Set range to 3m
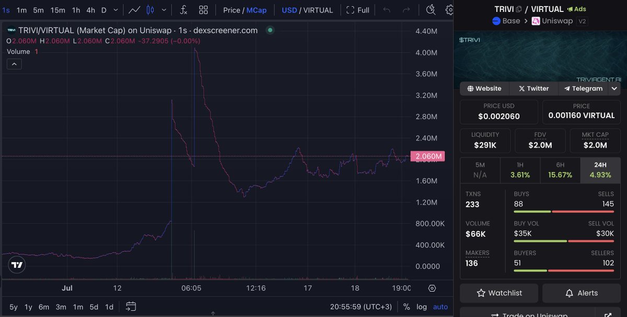Screen dimensions: 627x317 pos(61,307)
